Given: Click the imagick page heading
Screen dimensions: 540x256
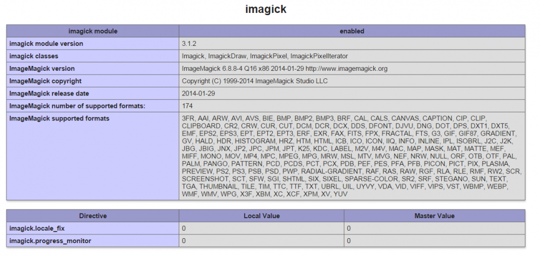Looking at the screenshot, I should (x=265, y=10).
